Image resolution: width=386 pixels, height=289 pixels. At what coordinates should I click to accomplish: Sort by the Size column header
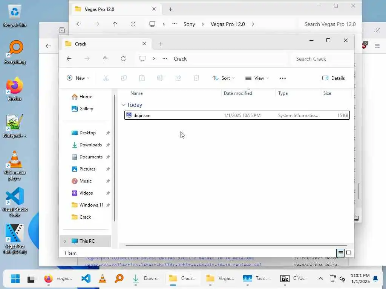[x=327, y=93]
